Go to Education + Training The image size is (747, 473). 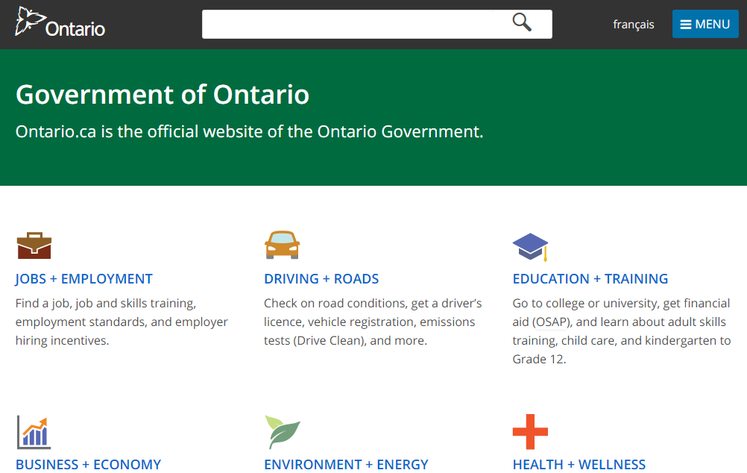(x=590, y=279)
